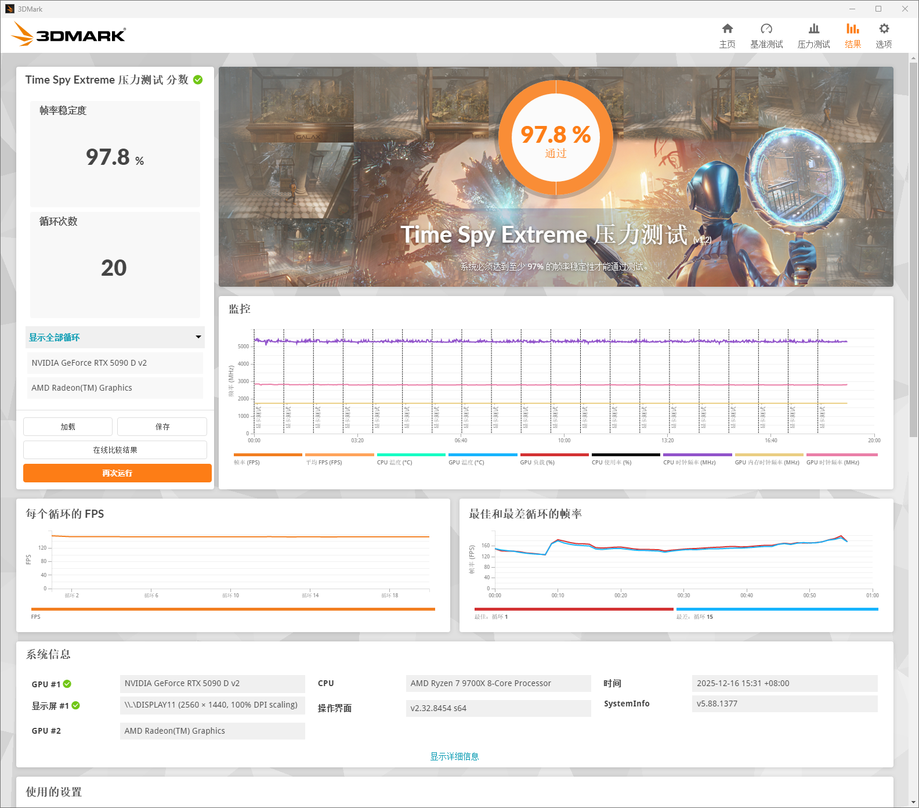Image resolution: width=919 pixels, height=808 pixels.
Task: Click the 使用的设置 heading
Action: click(x=53, y=792)
